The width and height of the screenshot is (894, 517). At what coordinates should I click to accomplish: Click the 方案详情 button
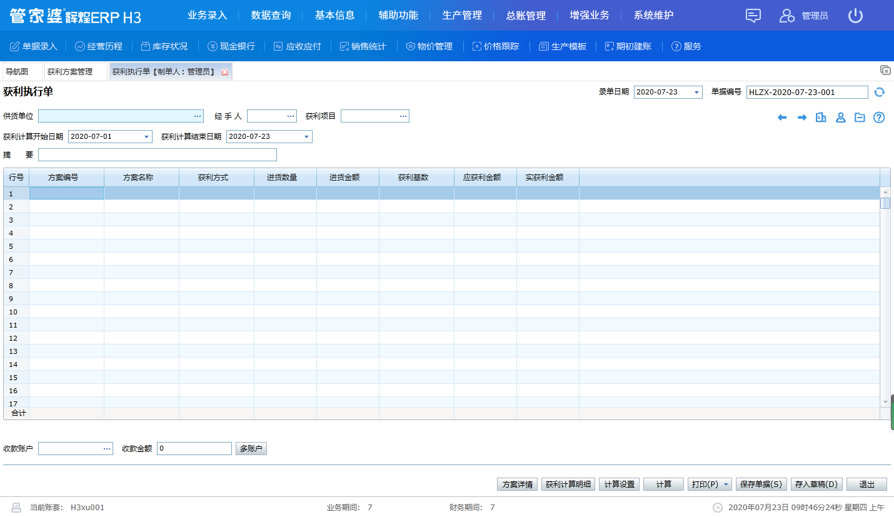click(518, 484)
